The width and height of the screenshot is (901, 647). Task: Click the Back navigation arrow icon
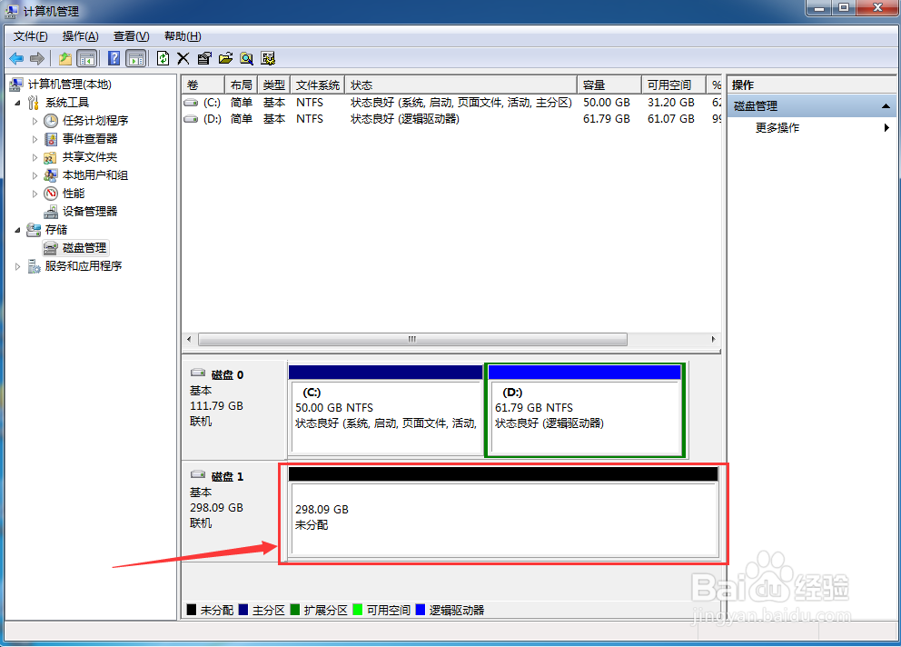(x=15, y=57)
